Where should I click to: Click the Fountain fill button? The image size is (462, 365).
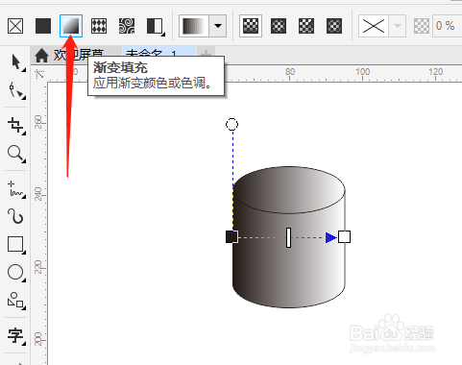pos(71,26)
